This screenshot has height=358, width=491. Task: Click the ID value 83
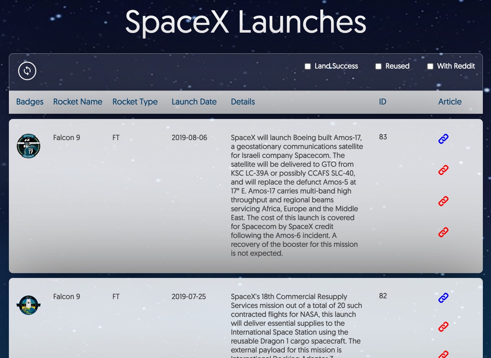click(x=383, y=137)
